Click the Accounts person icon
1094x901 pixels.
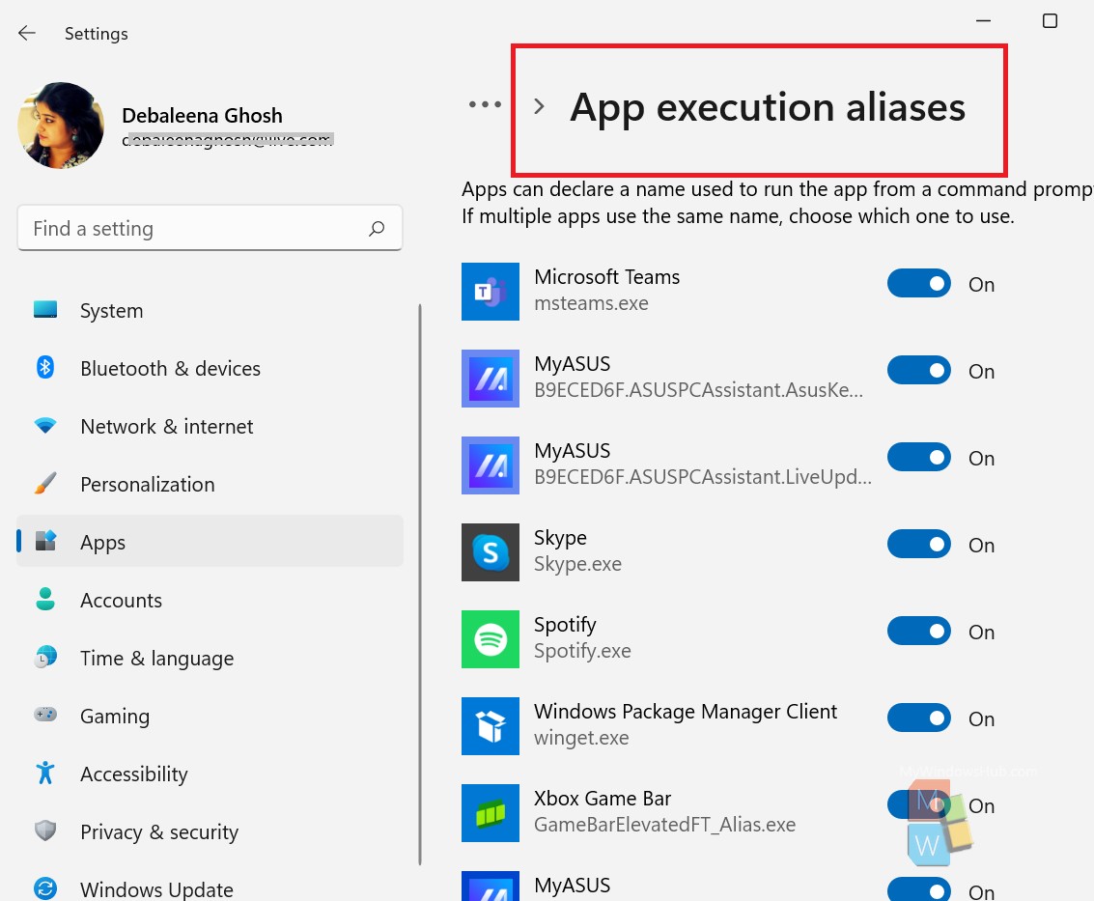click(45, 599)
